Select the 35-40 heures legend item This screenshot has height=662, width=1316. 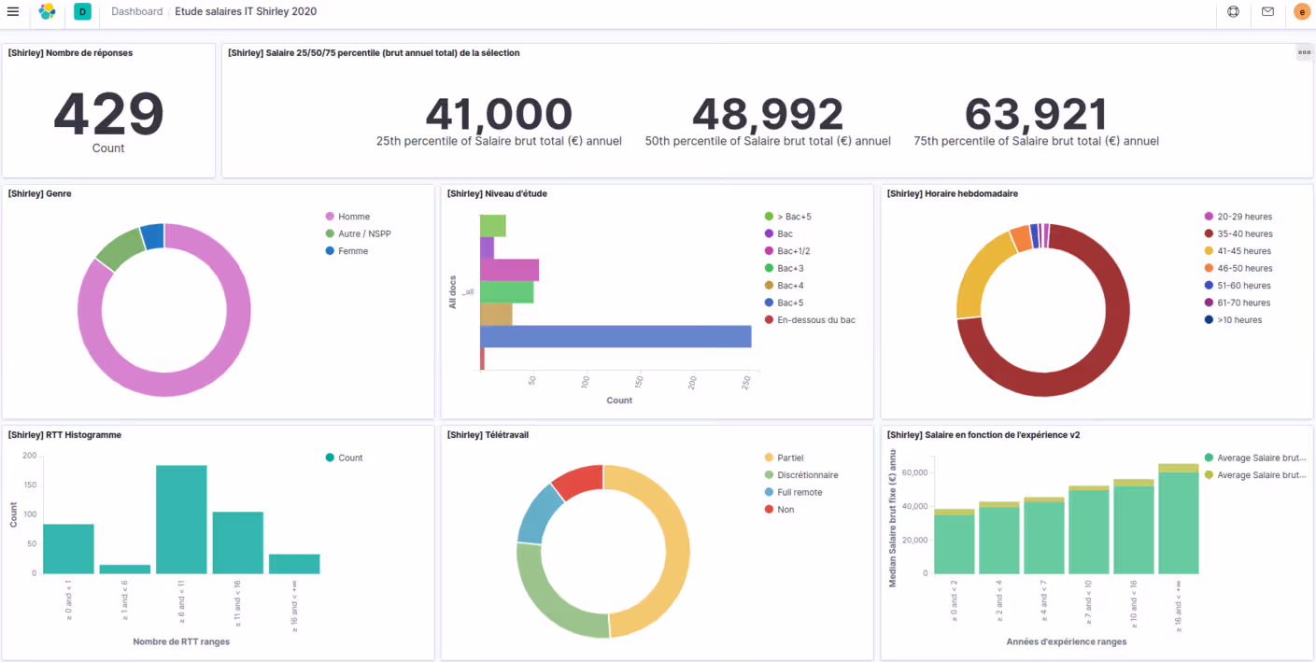pyautogui.click(x=1244, y=233)
